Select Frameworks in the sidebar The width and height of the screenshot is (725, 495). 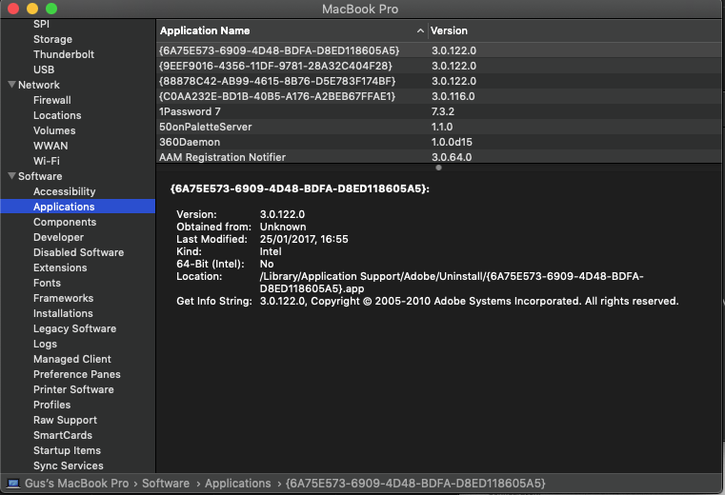(63, 299)
